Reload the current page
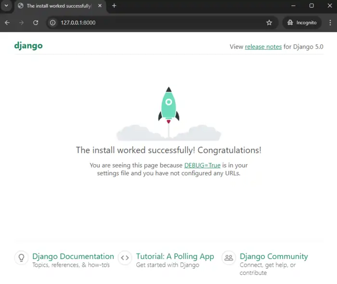This screenshot has width=337, height=284. (x=36, y=23)
